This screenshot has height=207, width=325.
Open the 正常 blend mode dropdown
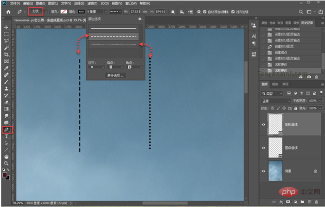click(276, 101)
